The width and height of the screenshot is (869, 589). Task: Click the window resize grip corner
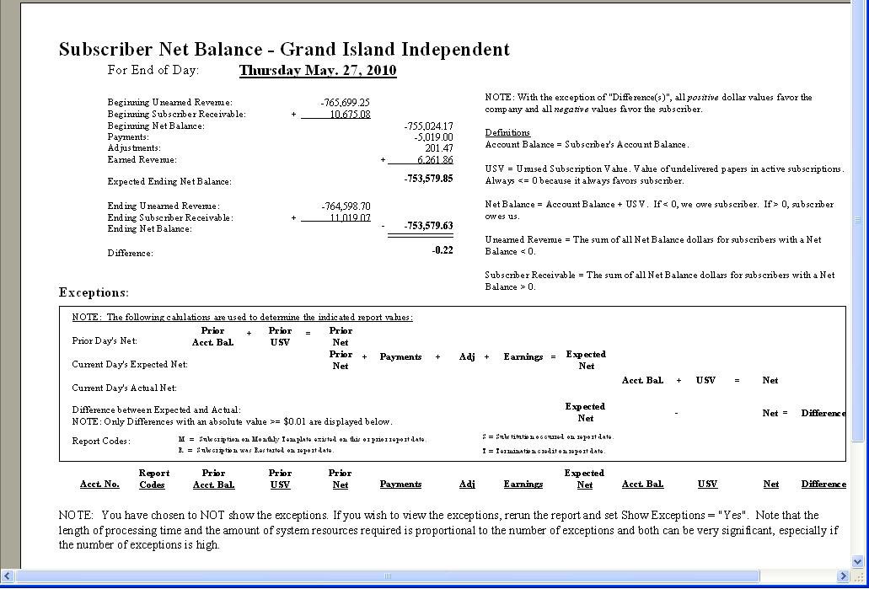(x=859, y=577)
